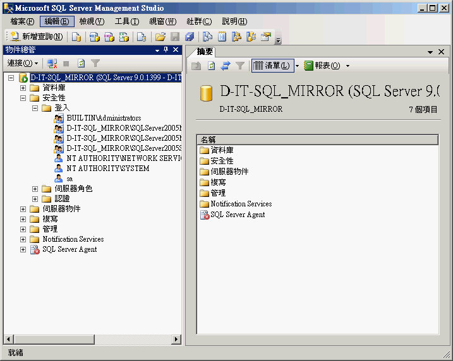Image resolution: width=453 pixels, height=361 pixels.
Task: Open the 編輯(E) menu
Action: click(x=57, y=21)
